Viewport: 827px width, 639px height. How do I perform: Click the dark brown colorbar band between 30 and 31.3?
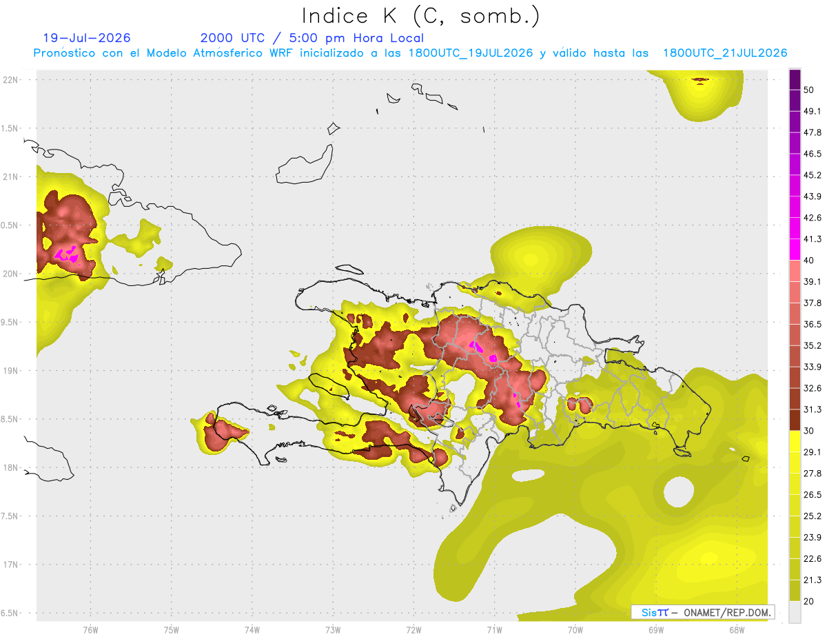pyautogui.click(x=795, y=420)
